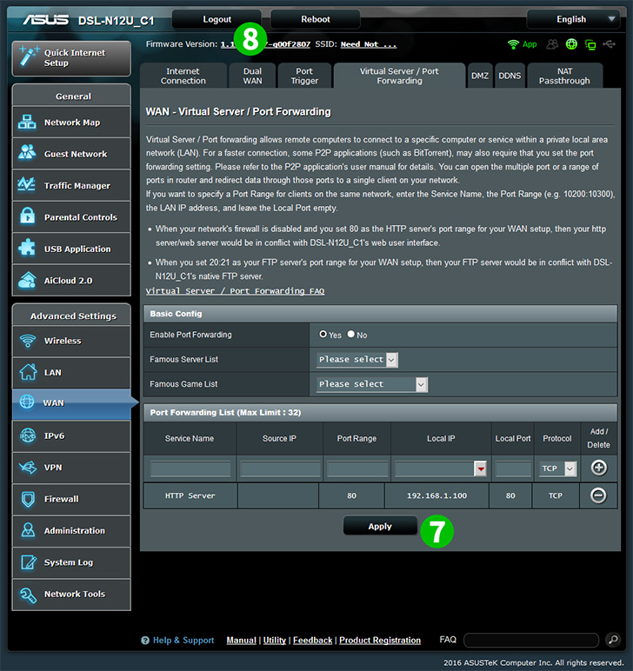This screenshot has height=671, width=633.
Task: Click the Parental Controls lock icon
Action: pyautogui.click(x=28, y=216)
